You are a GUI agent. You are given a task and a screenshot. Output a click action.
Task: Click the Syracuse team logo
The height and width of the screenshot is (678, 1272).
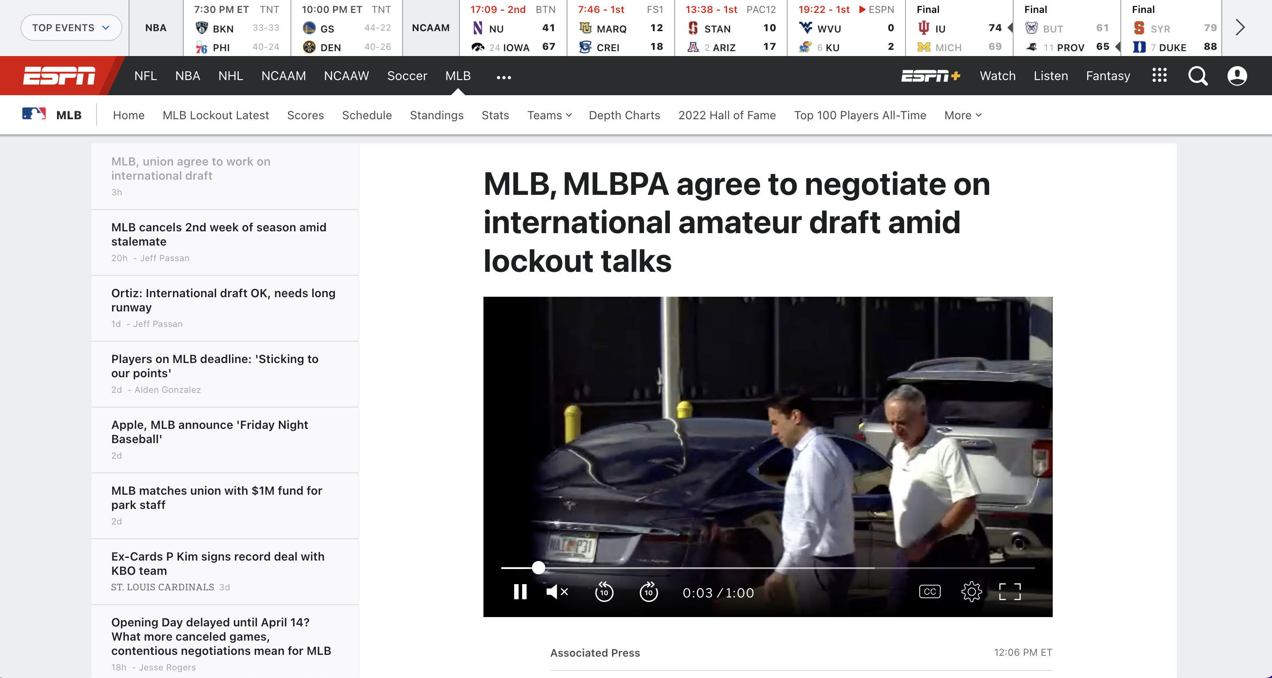[1139, 28]
